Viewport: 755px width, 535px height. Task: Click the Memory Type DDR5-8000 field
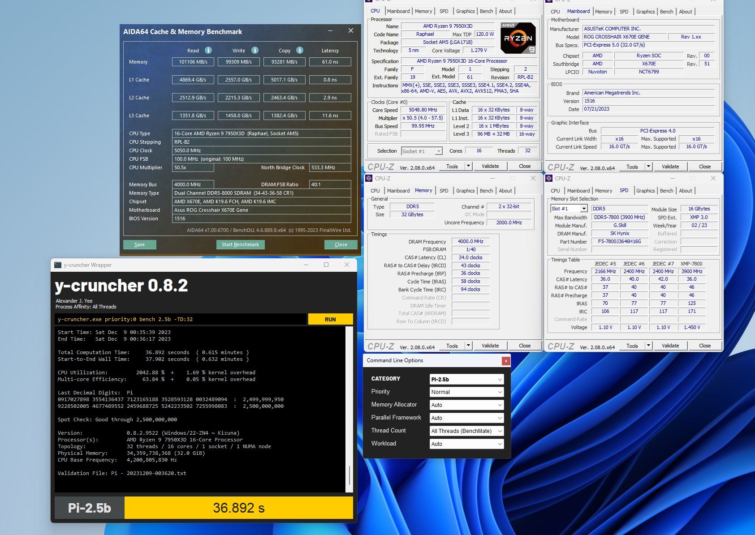pyautogui.click(x=262, y=193)
